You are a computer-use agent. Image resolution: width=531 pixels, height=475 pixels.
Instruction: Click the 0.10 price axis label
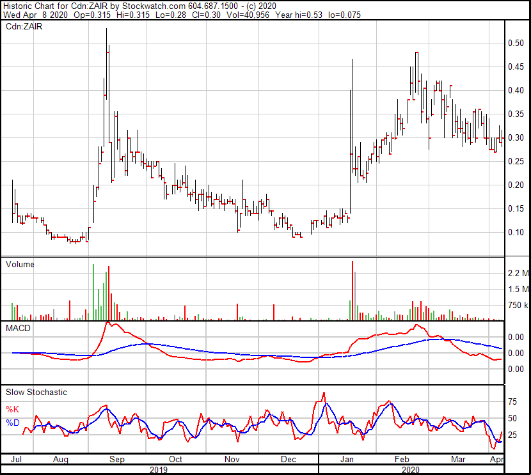pos(516,233)
